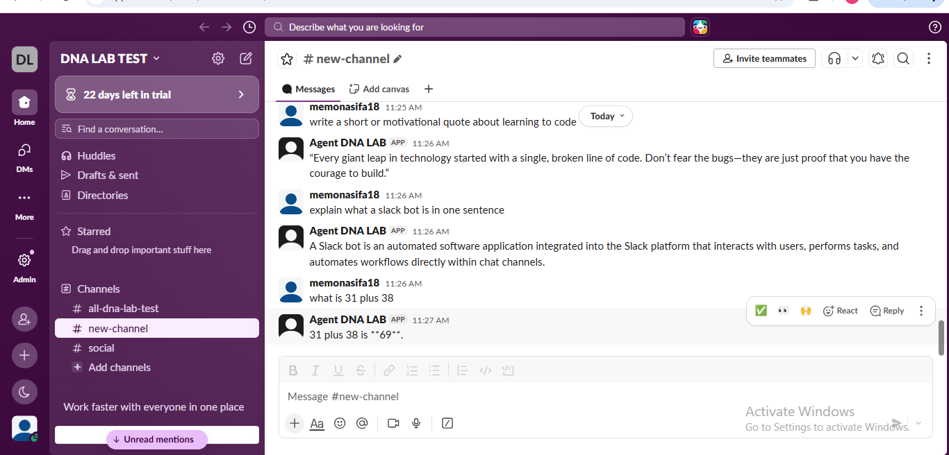Screen dimensions: 949x455
Task: Insert a link in message
Action: pyautogui.click(x=389, y=370)
